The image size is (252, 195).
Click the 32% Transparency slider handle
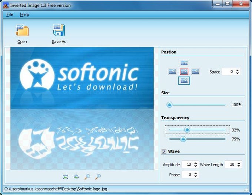click(187, 130)
